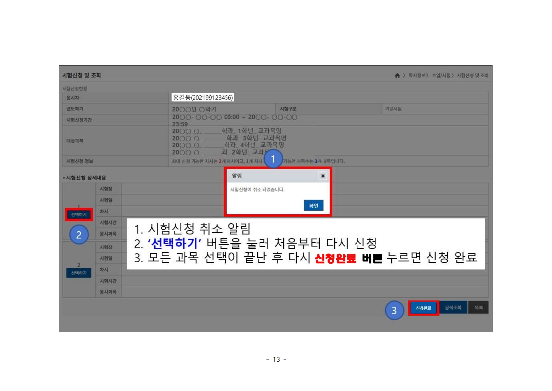Click the 시험신청 정보 row label
This screenshot has height=391, width=552.
tap(80, 161)
